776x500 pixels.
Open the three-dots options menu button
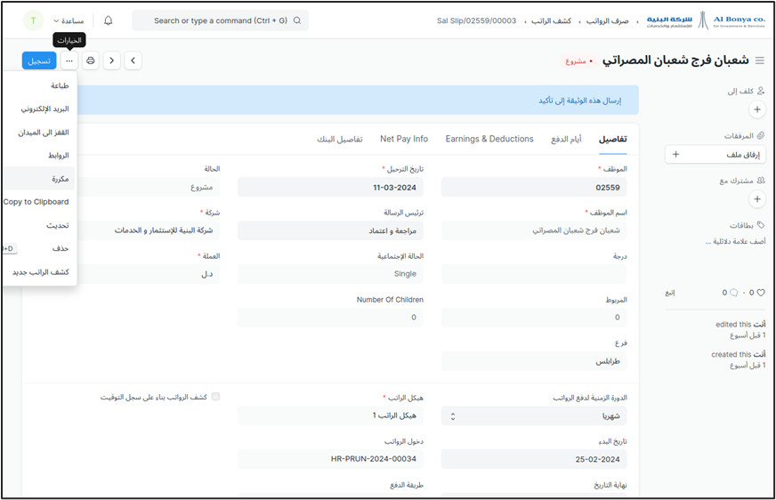point(69,60)
